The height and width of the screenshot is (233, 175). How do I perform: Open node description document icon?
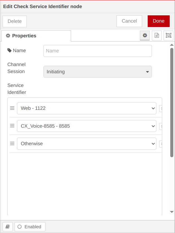pyautogui.click(x=157, y=35)
